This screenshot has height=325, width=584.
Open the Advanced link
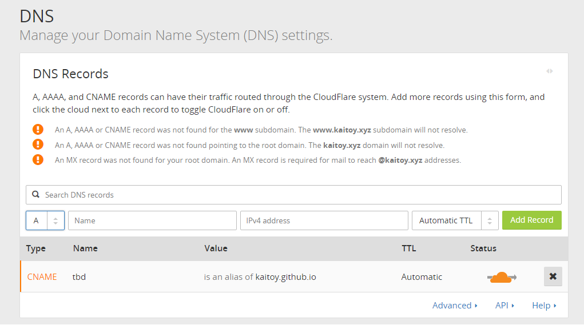point(455,305)
